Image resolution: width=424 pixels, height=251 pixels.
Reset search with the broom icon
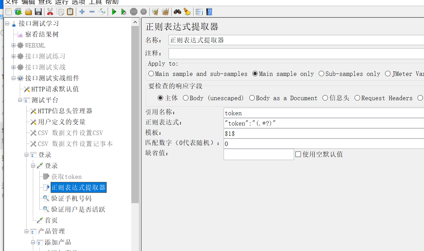[187, 12]
